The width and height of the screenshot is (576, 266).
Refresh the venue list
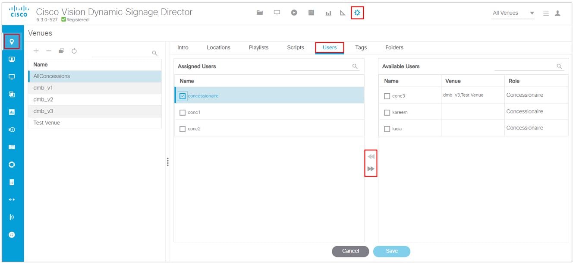74,51
